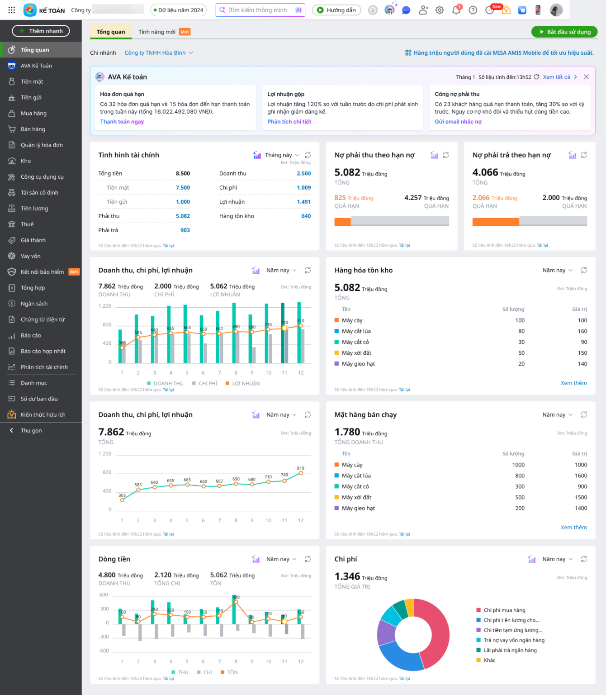
Task: Expand the Tháng này period dropdown
Action: 282,155
